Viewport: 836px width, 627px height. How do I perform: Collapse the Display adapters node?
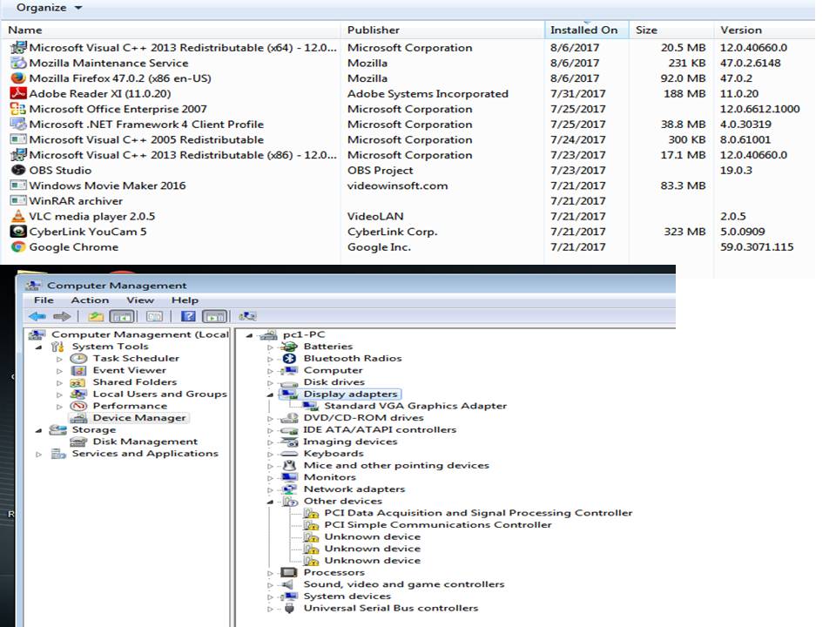[270, 395]
